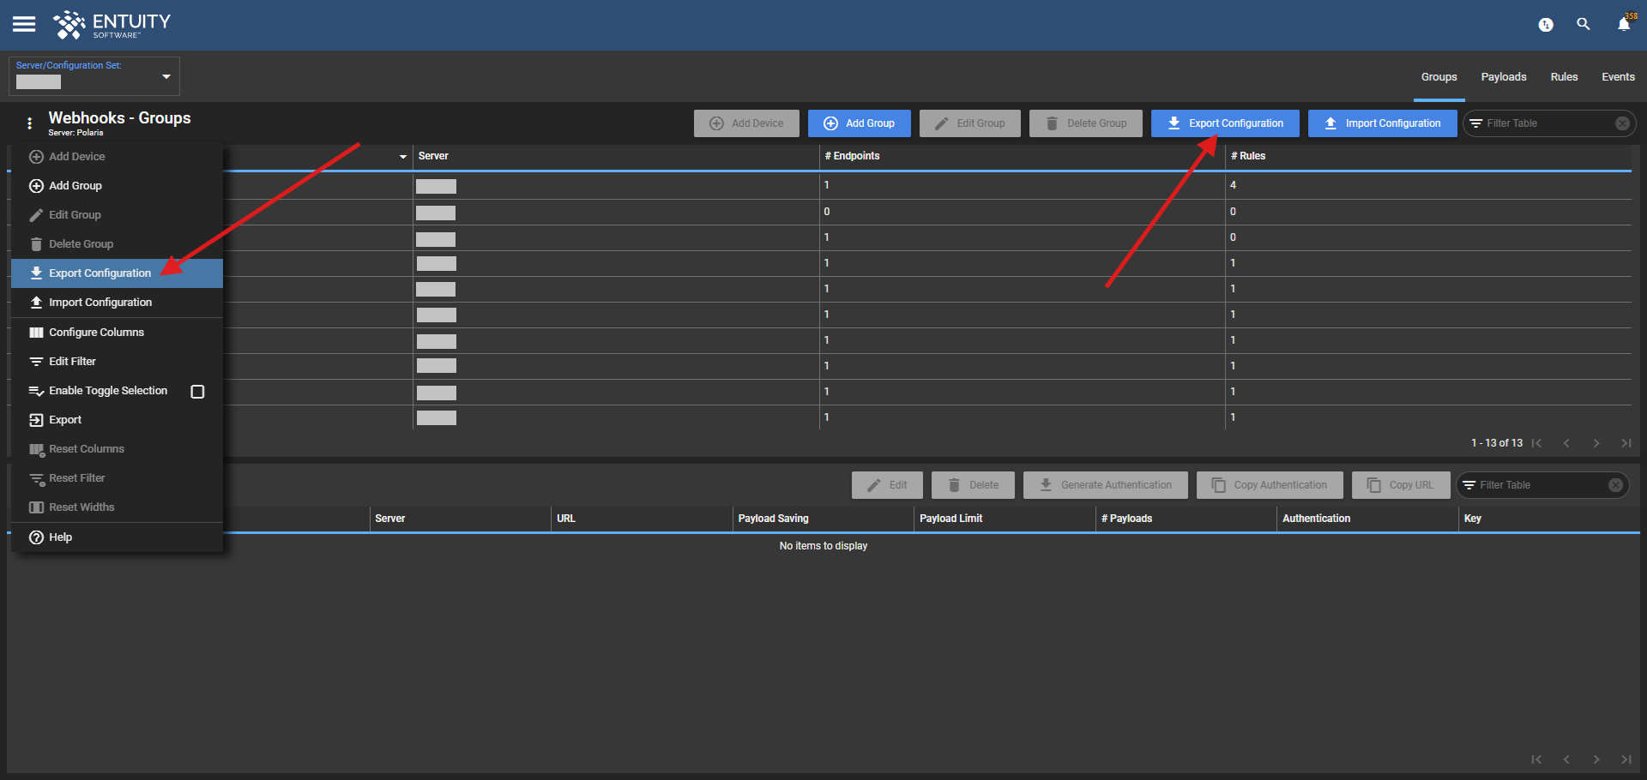Choose Export in the context menu

117,420
